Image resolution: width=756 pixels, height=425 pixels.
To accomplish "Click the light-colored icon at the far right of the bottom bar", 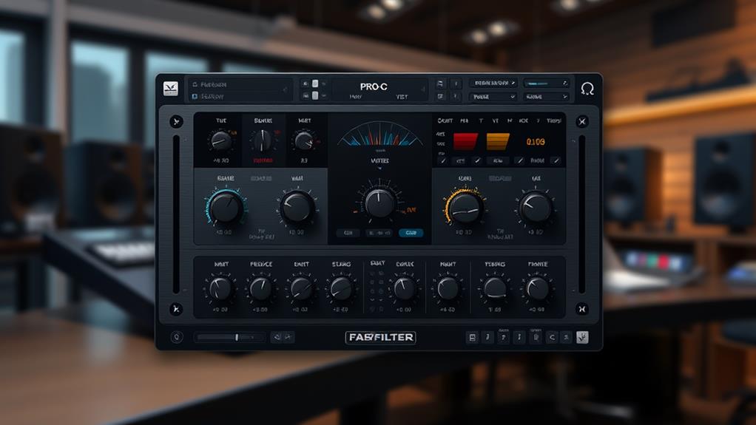I will coord(582,337).
